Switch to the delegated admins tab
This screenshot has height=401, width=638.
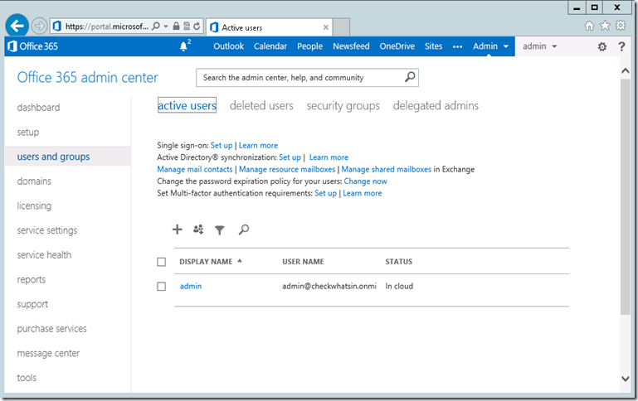pos(436,105)
